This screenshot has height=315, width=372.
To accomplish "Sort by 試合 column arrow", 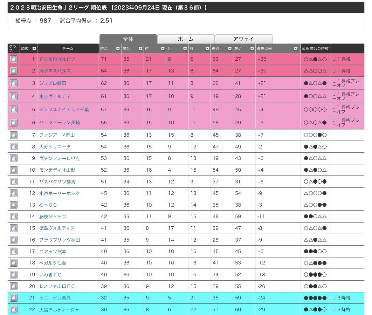I will [140, 49].
